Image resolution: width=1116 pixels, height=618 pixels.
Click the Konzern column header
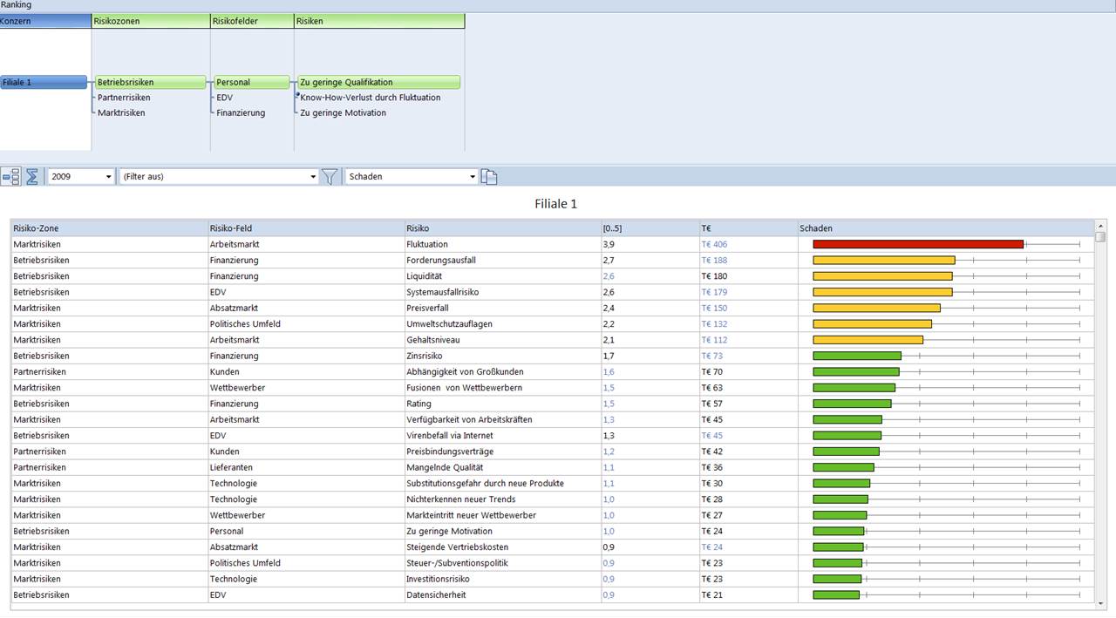coord(45,21)
